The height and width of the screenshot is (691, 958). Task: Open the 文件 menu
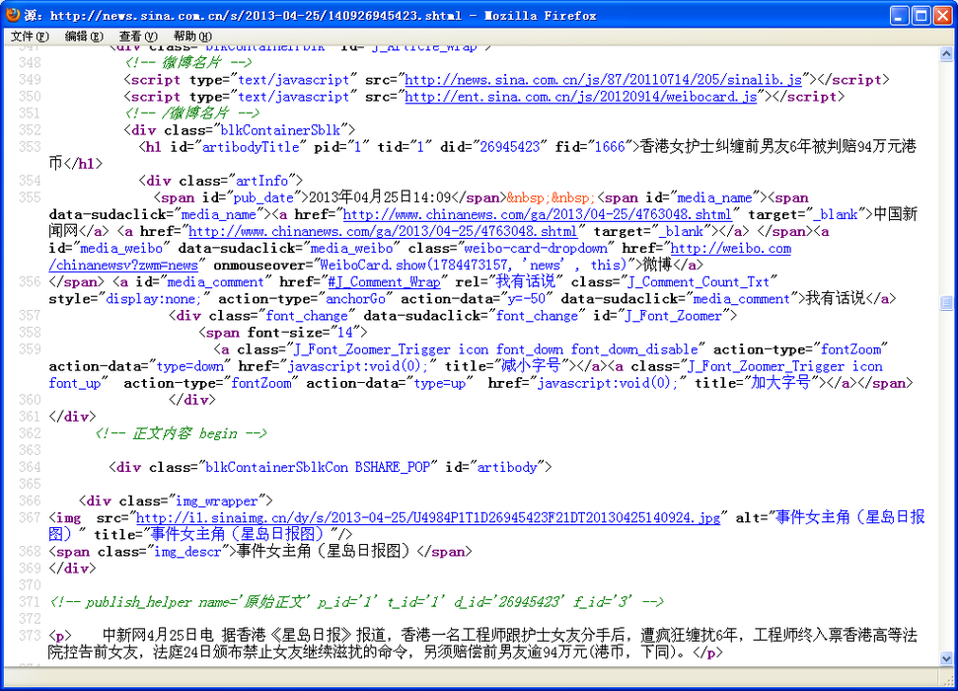click(x=30, y=37)
